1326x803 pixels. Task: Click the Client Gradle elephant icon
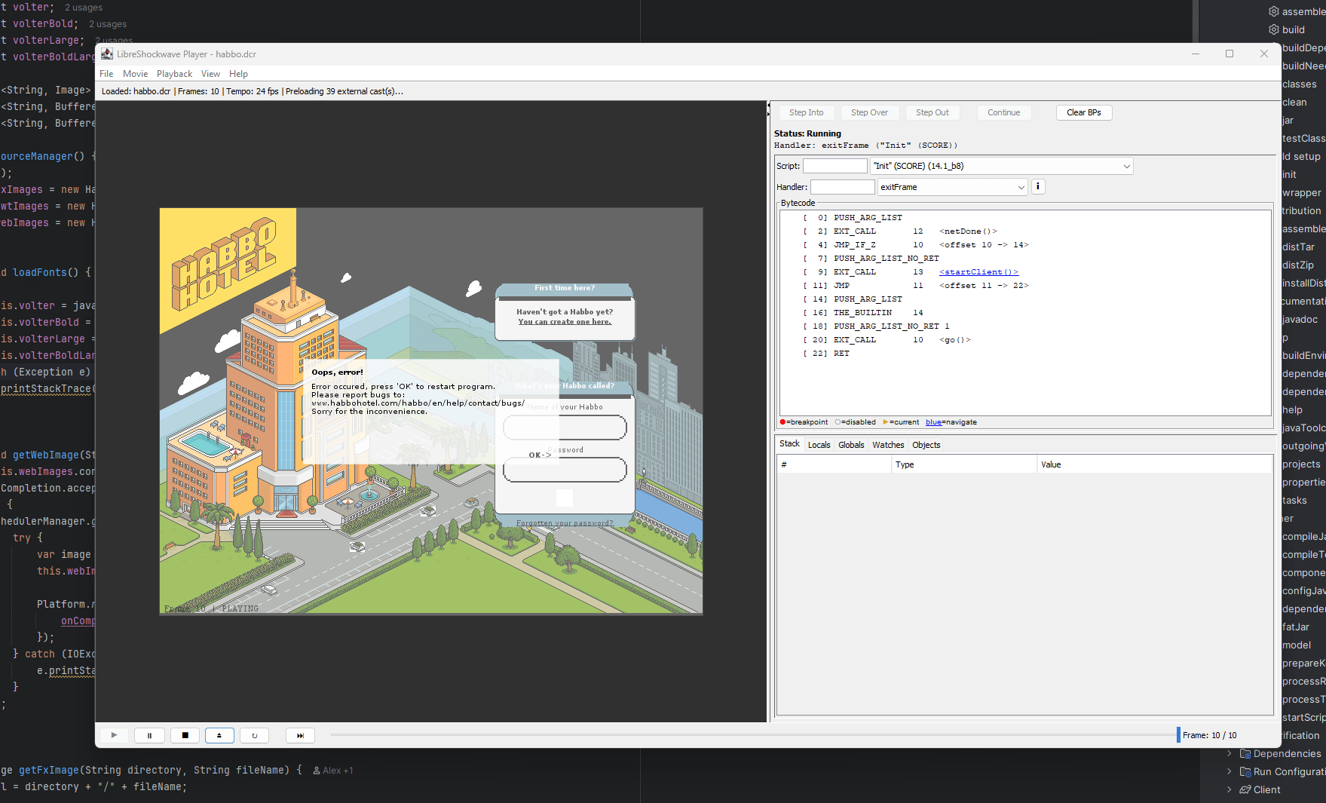[x=1245, y=789]
